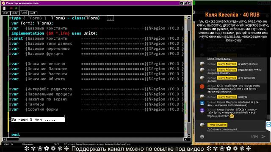The width and height of the screenshot is (271, 152).
Task: Unfold the 'Интерфейс редактора' region
Action: [10, 89]
